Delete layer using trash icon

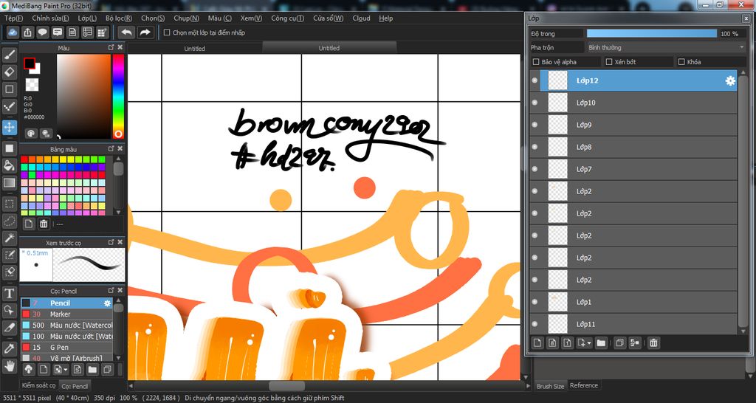click(653, 342)
